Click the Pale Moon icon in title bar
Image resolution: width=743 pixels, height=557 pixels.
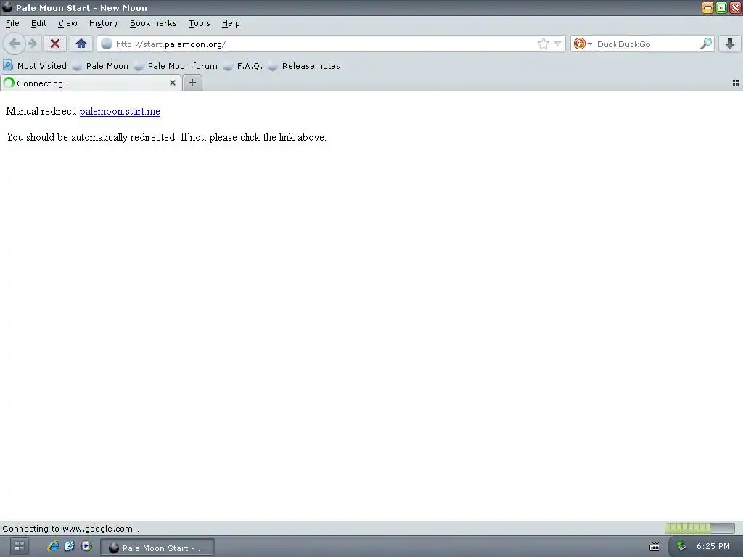click(x=7, y=7)
